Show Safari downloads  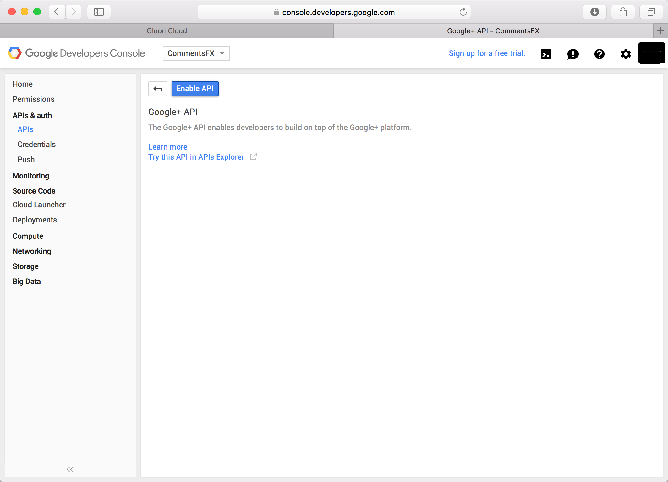point(594,12)
